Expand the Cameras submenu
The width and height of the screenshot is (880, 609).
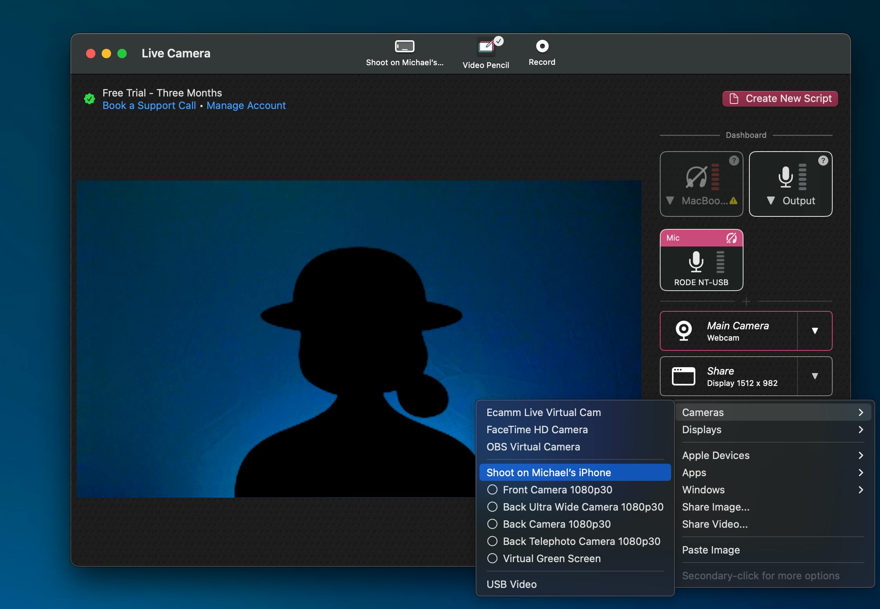pyautogui.click(x=773, y=413)
